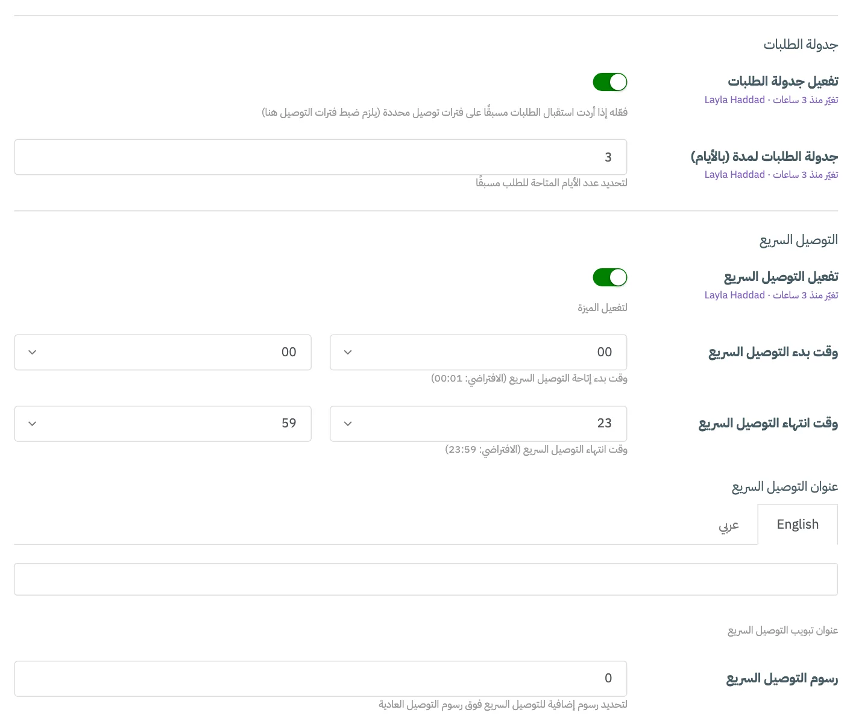Toggle the تفعيل جدولة الطلبات switch
This screenshot has height=727, width=853.
(610, 82)
